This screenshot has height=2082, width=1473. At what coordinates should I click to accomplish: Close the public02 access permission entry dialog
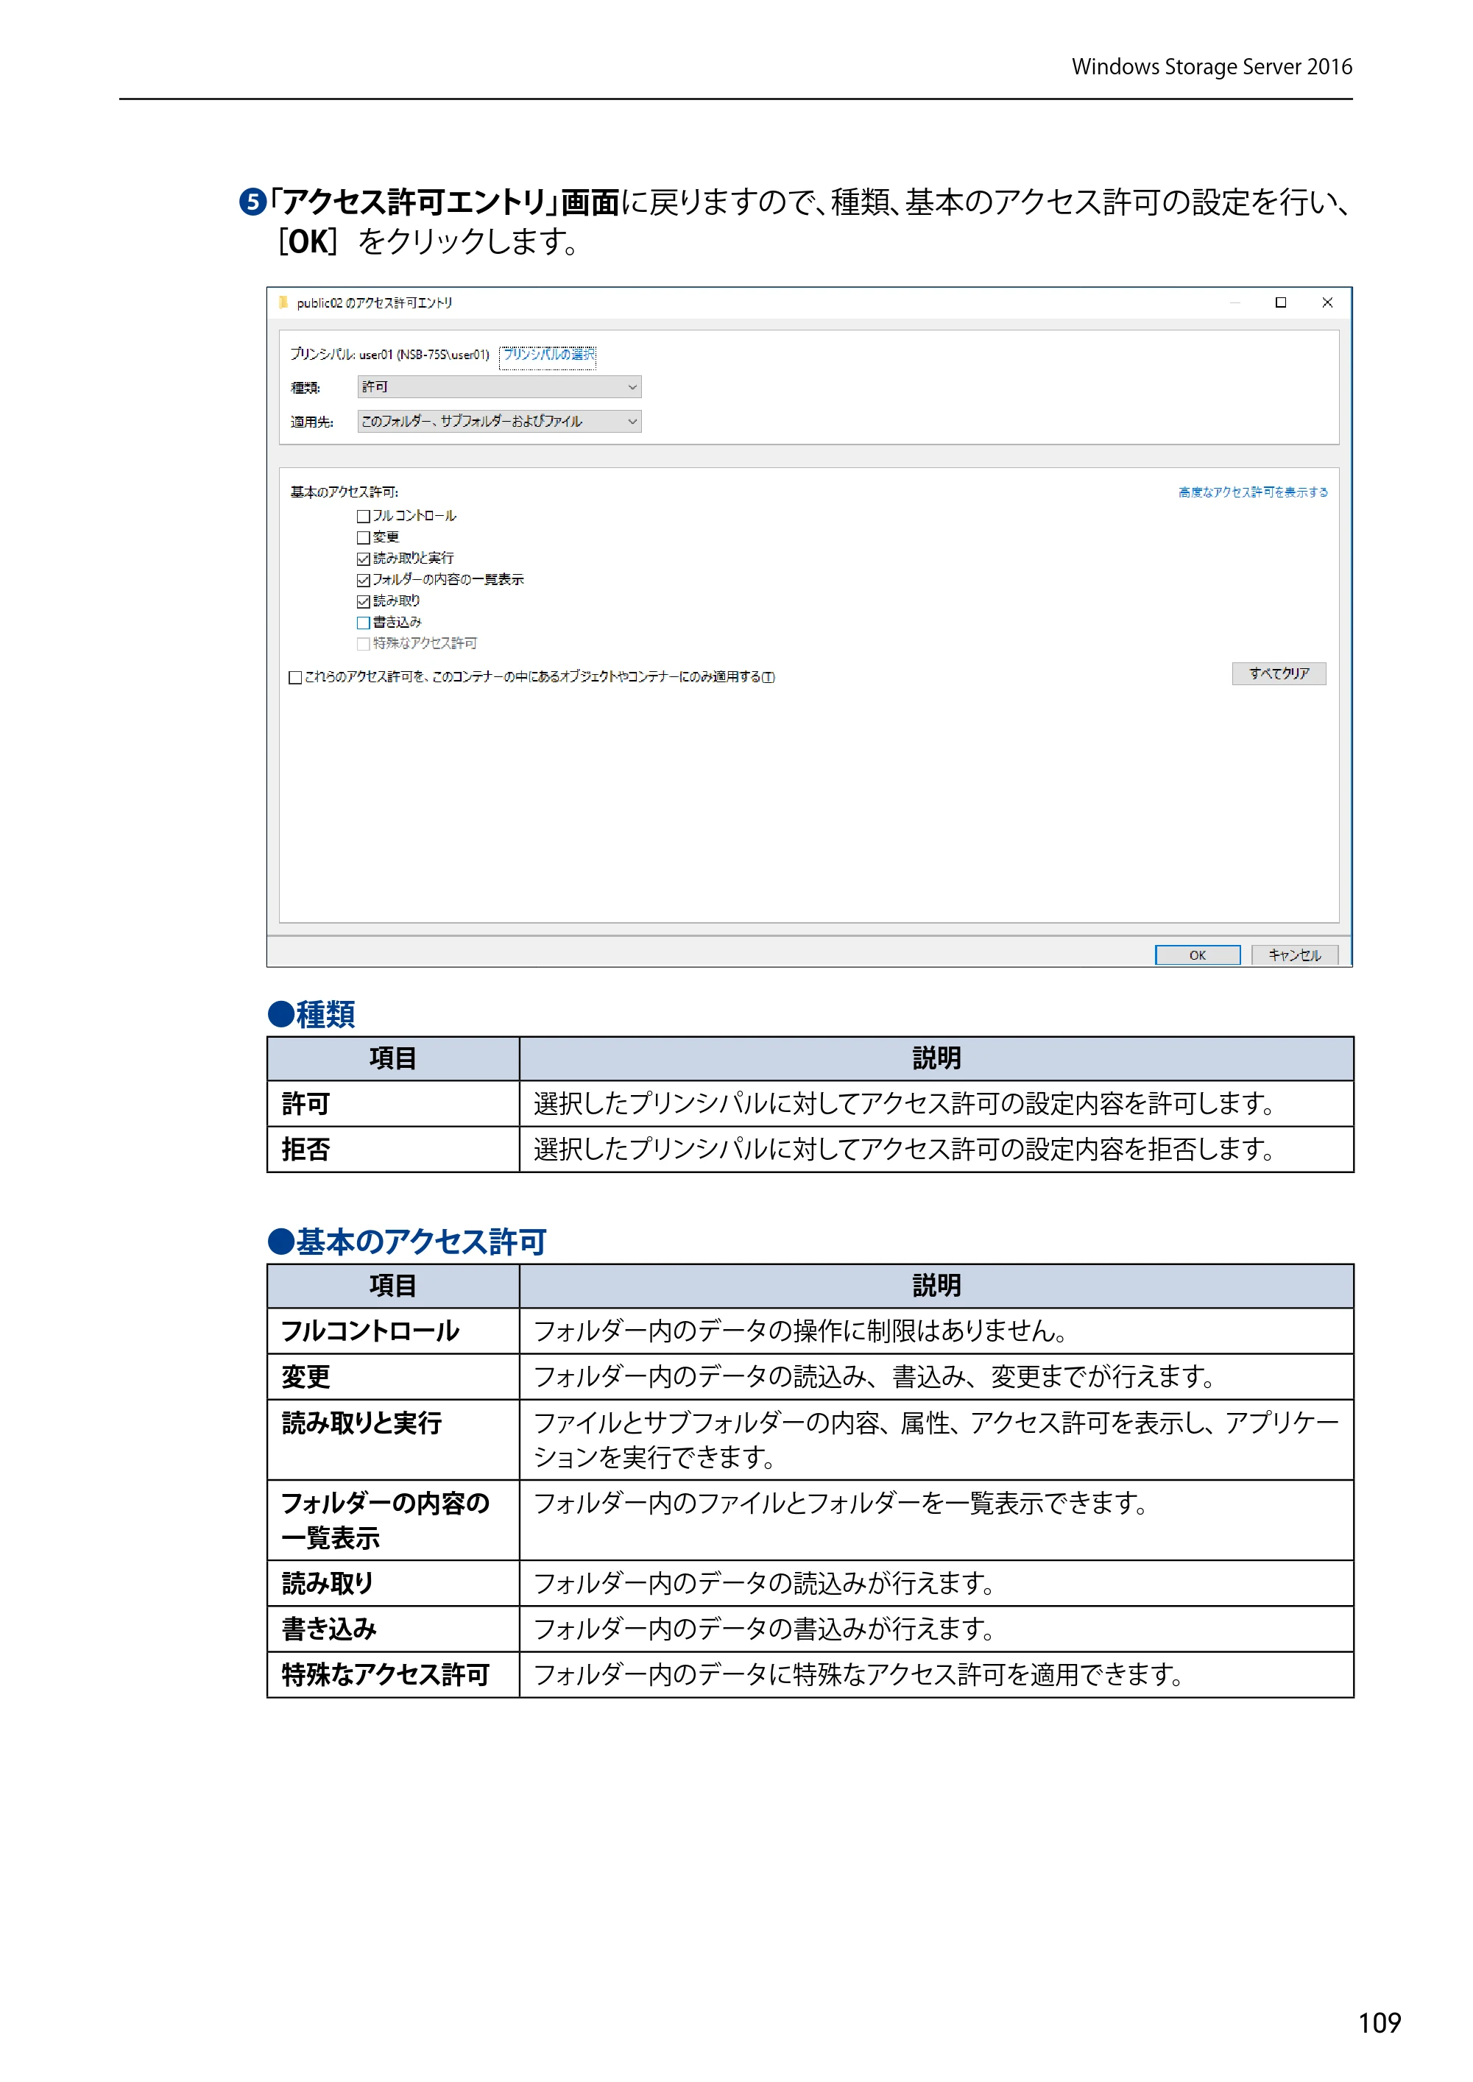click(1327, 302)
